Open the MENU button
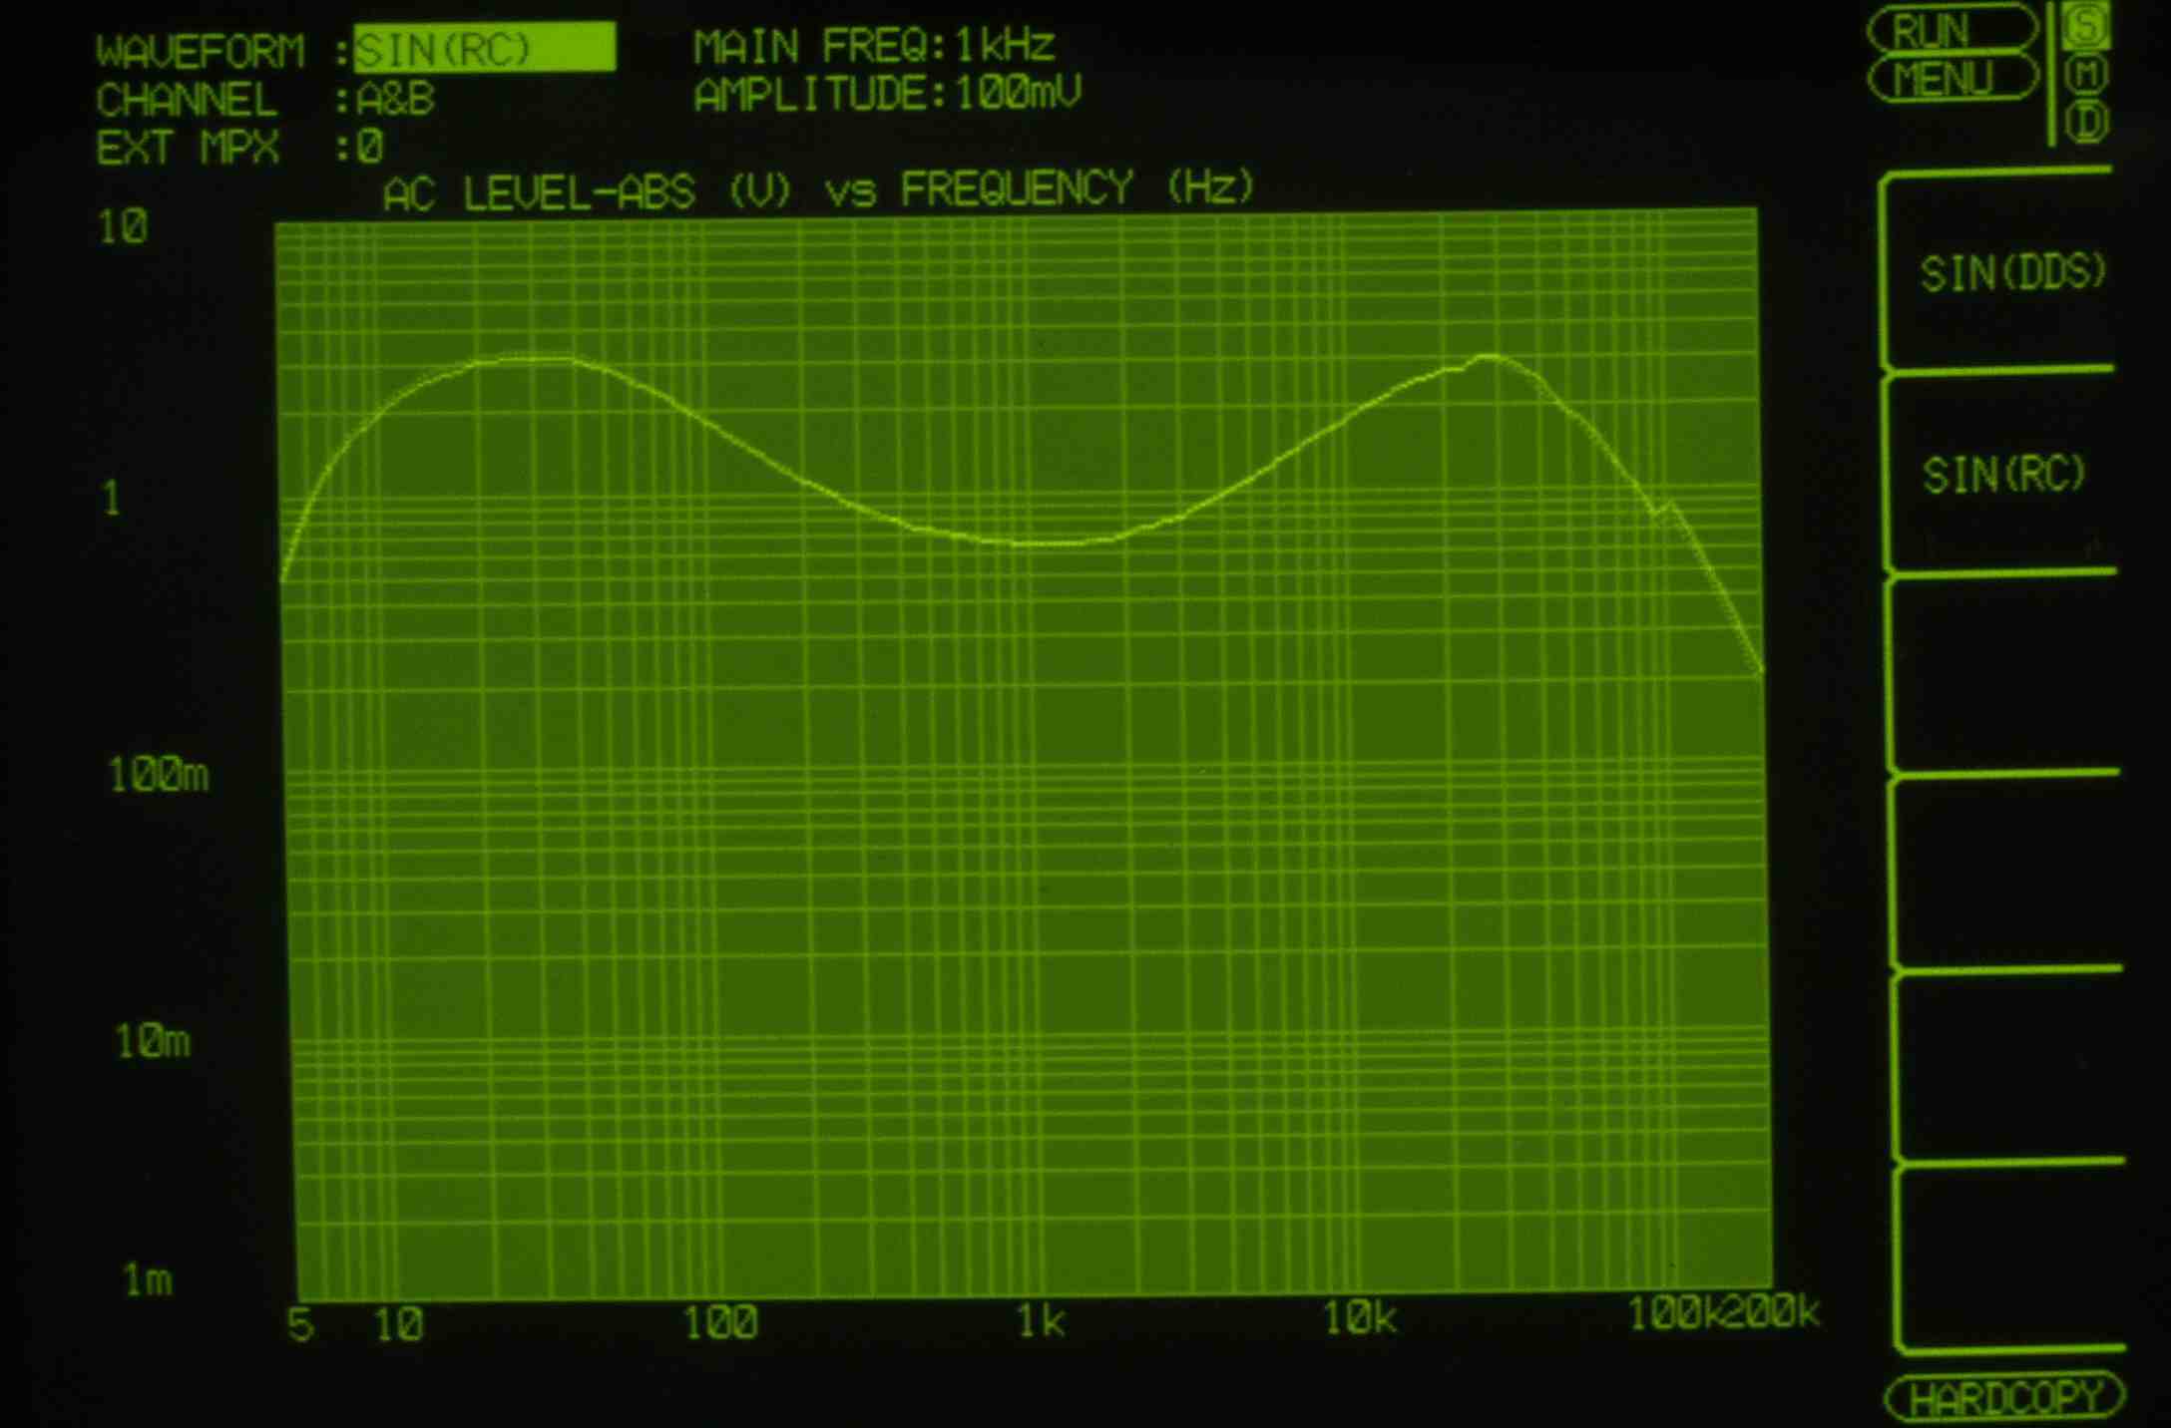The height and width of the screenshot is (1428, 2171). tap(1952, 78)
